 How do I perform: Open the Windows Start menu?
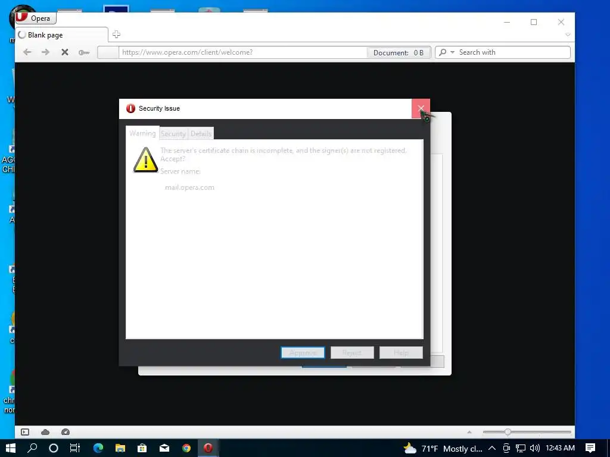click(x=11, y=448)
